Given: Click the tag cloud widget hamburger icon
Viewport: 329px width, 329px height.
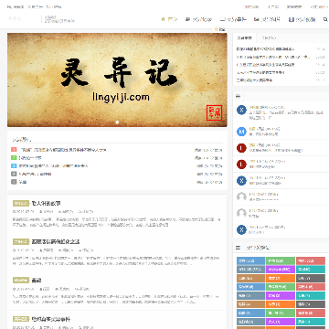Looking at the screenshot, I should point(238,248).
